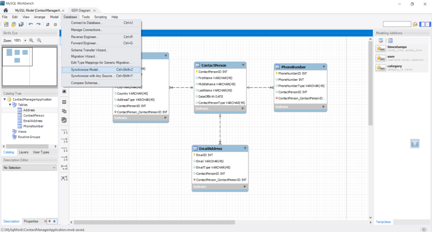Expand Indexes section of PhoneNumber table

point(324,107)
